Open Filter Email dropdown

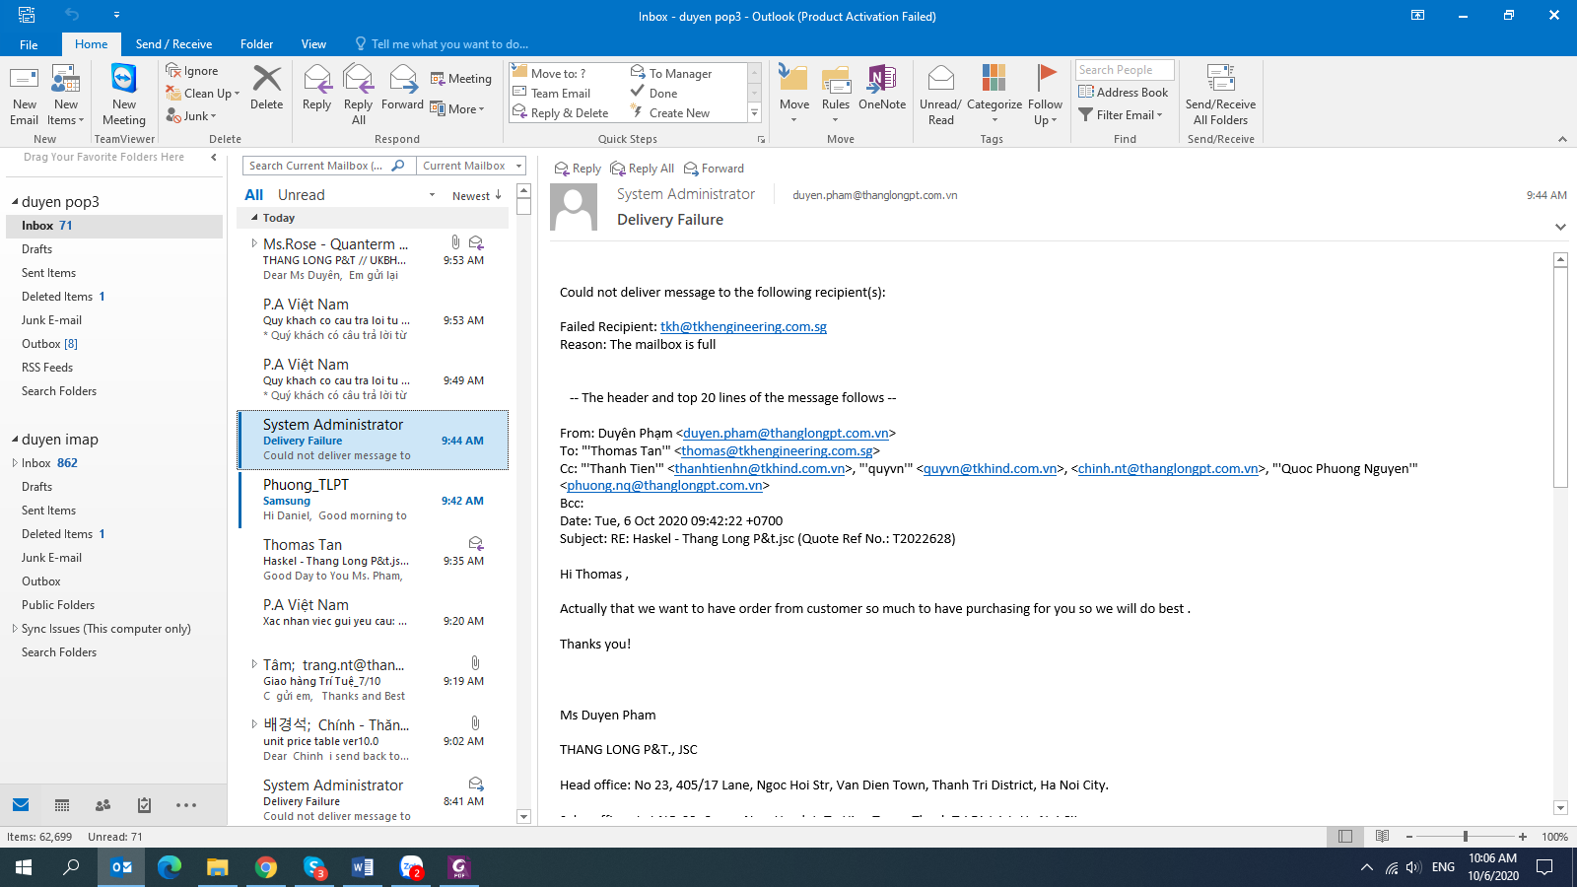[x=1121, y=115]
